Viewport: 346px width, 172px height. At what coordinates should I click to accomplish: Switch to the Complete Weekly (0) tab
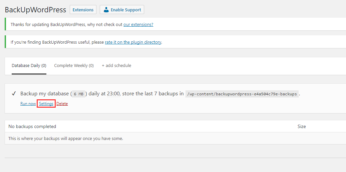(74, 66)
